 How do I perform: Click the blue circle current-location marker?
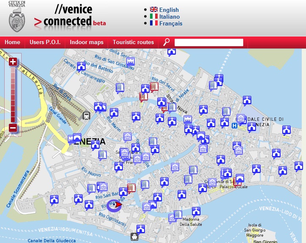click(114, 206)
